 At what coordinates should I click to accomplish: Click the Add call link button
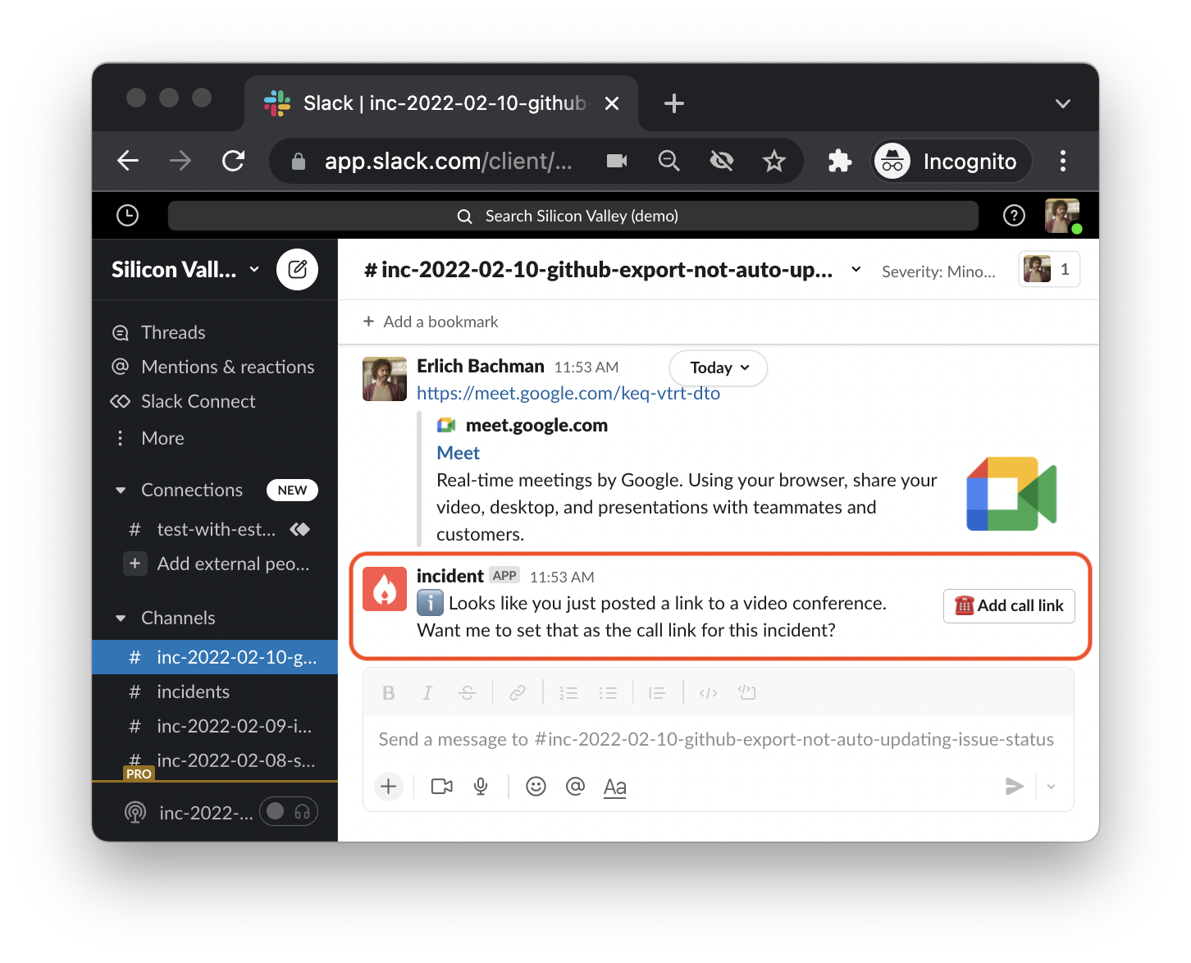1009,605
